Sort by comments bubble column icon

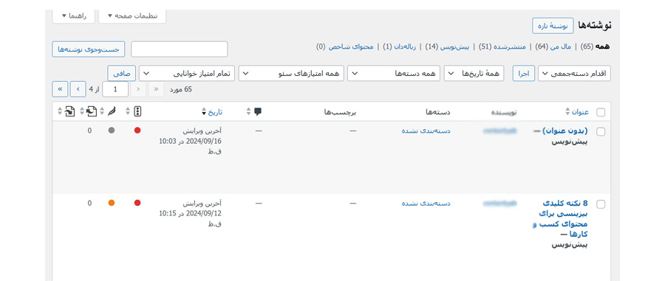(257, 111)
